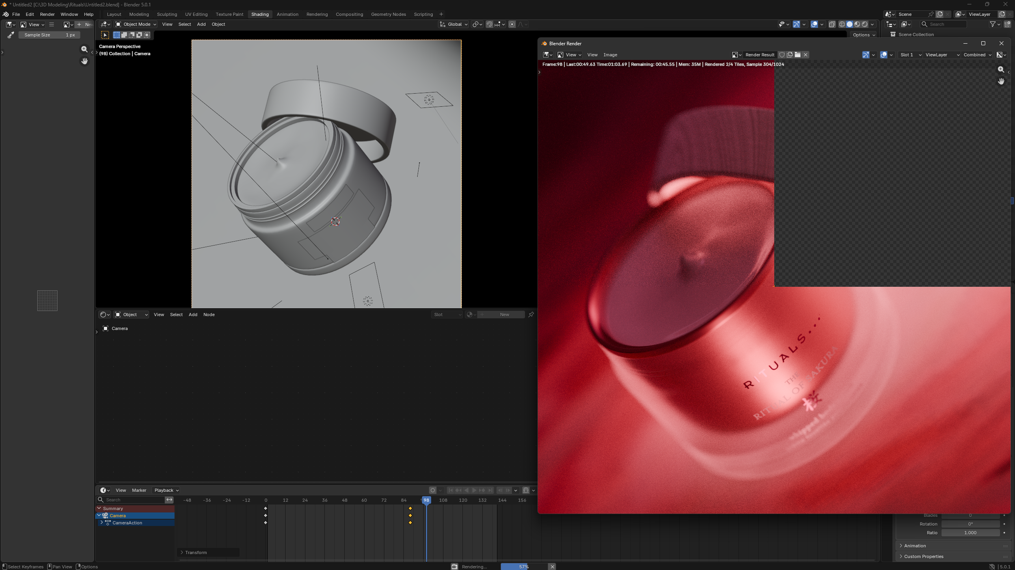
Task: Click the add workspace plus icon
Action: point(441,14)
